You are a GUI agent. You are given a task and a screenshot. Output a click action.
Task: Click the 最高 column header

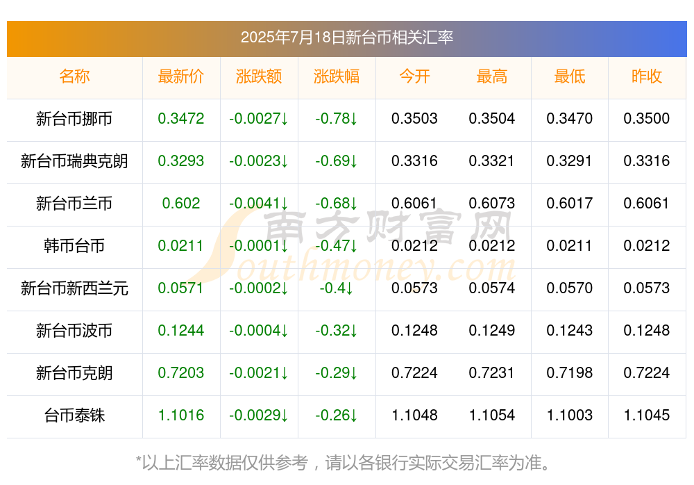coord(492,76)
